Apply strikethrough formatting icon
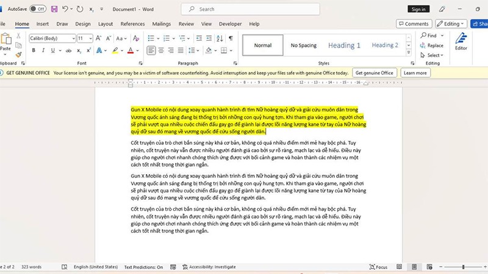 [68, 51]
